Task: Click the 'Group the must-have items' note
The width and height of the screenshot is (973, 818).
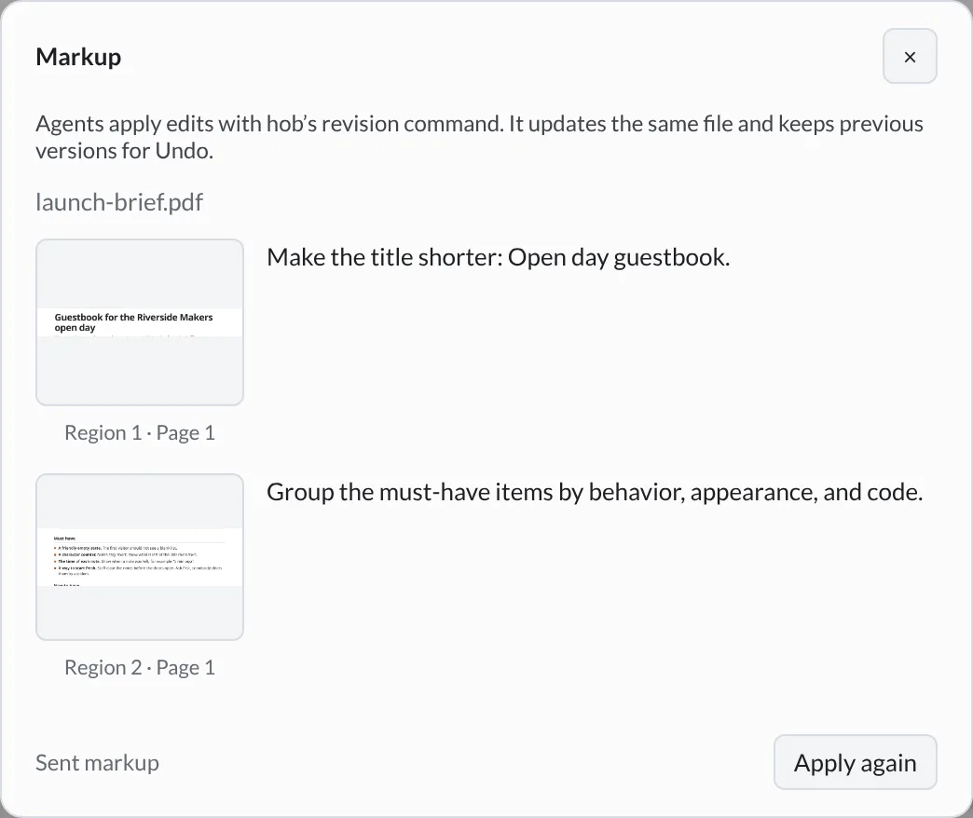Action: pos(595,492)
